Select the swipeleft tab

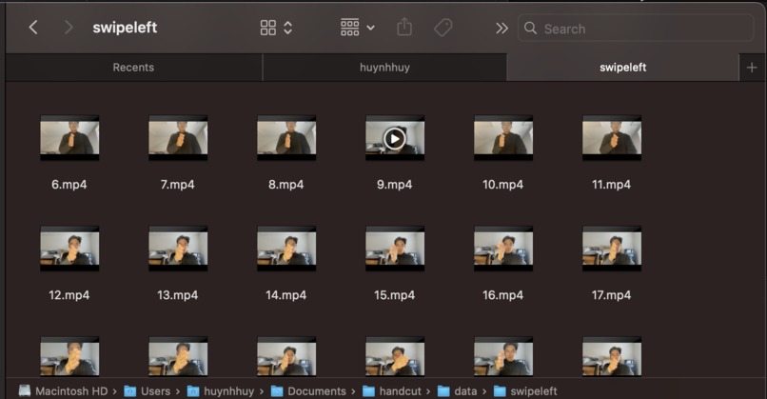point(622,68)
